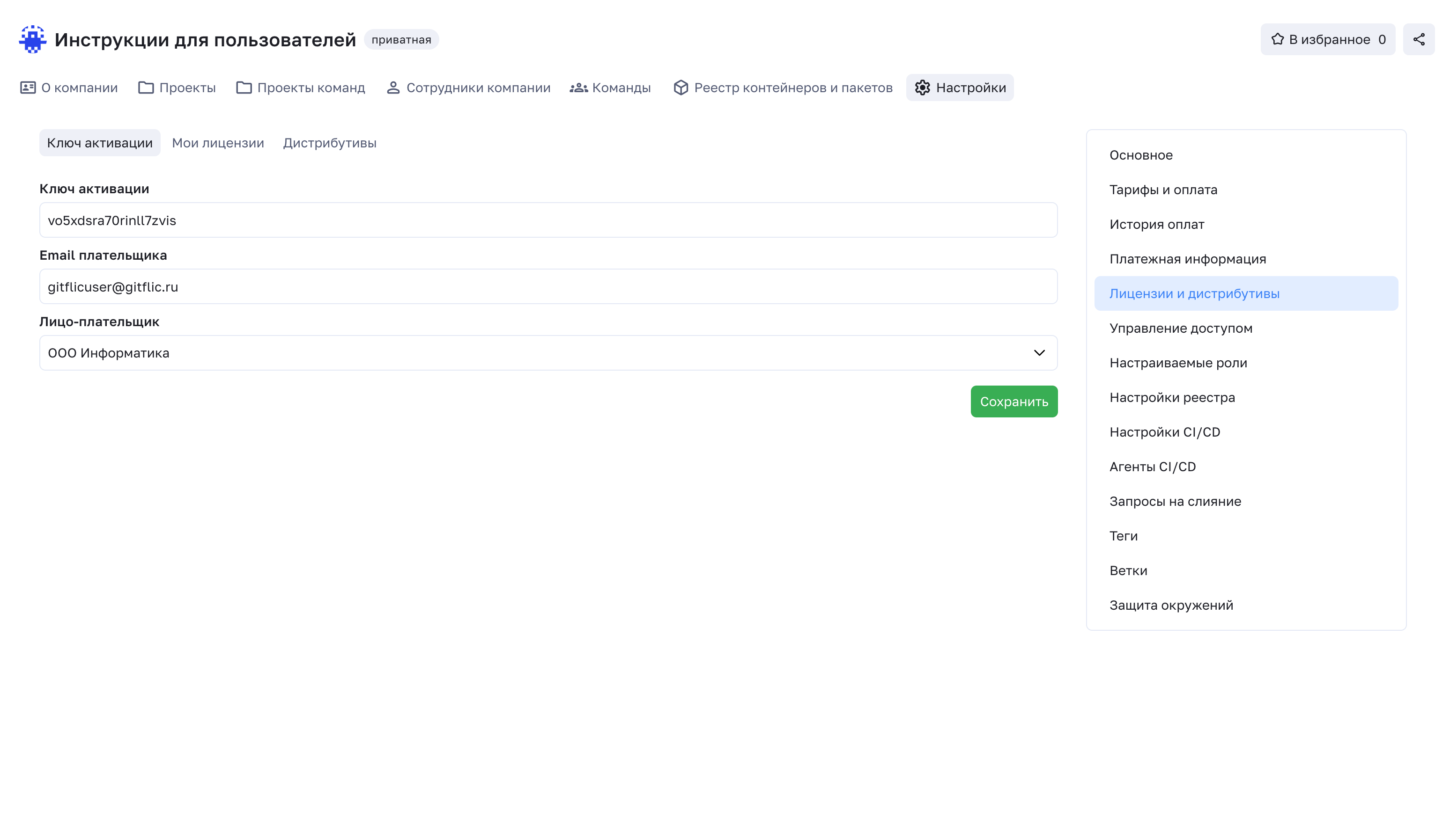1450x817 pixels.
Task: Select Агенты CI/CD from settings menu
Action: coord(1152,467)
